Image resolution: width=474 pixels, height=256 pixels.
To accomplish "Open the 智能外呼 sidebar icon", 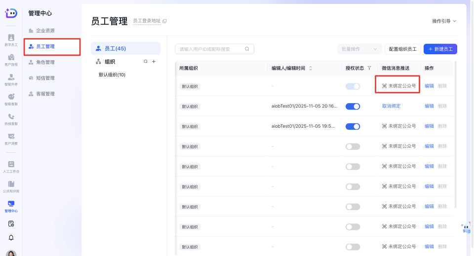I will (x=11, y=79).
